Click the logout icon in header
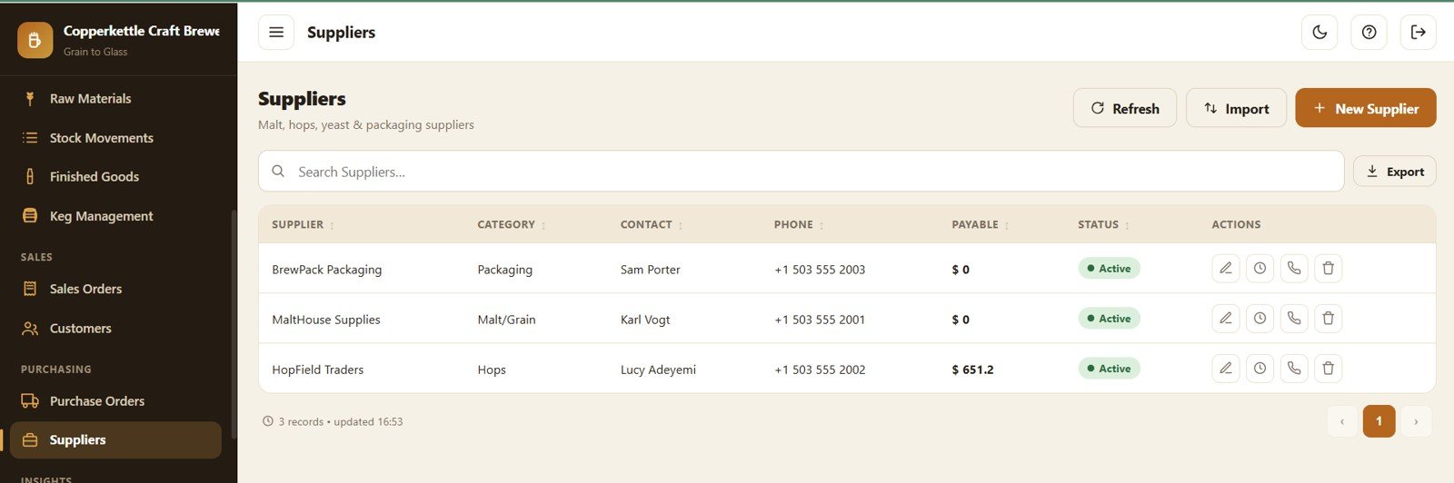1454x483 pixels. tap(1418, 33)
